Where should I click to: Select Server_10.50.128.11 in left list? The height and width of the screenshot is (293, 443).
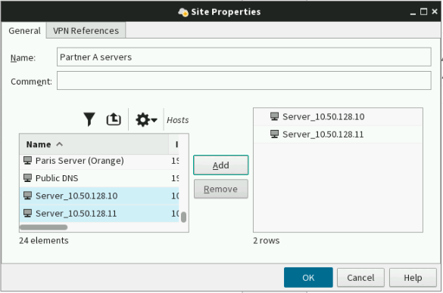99,213
